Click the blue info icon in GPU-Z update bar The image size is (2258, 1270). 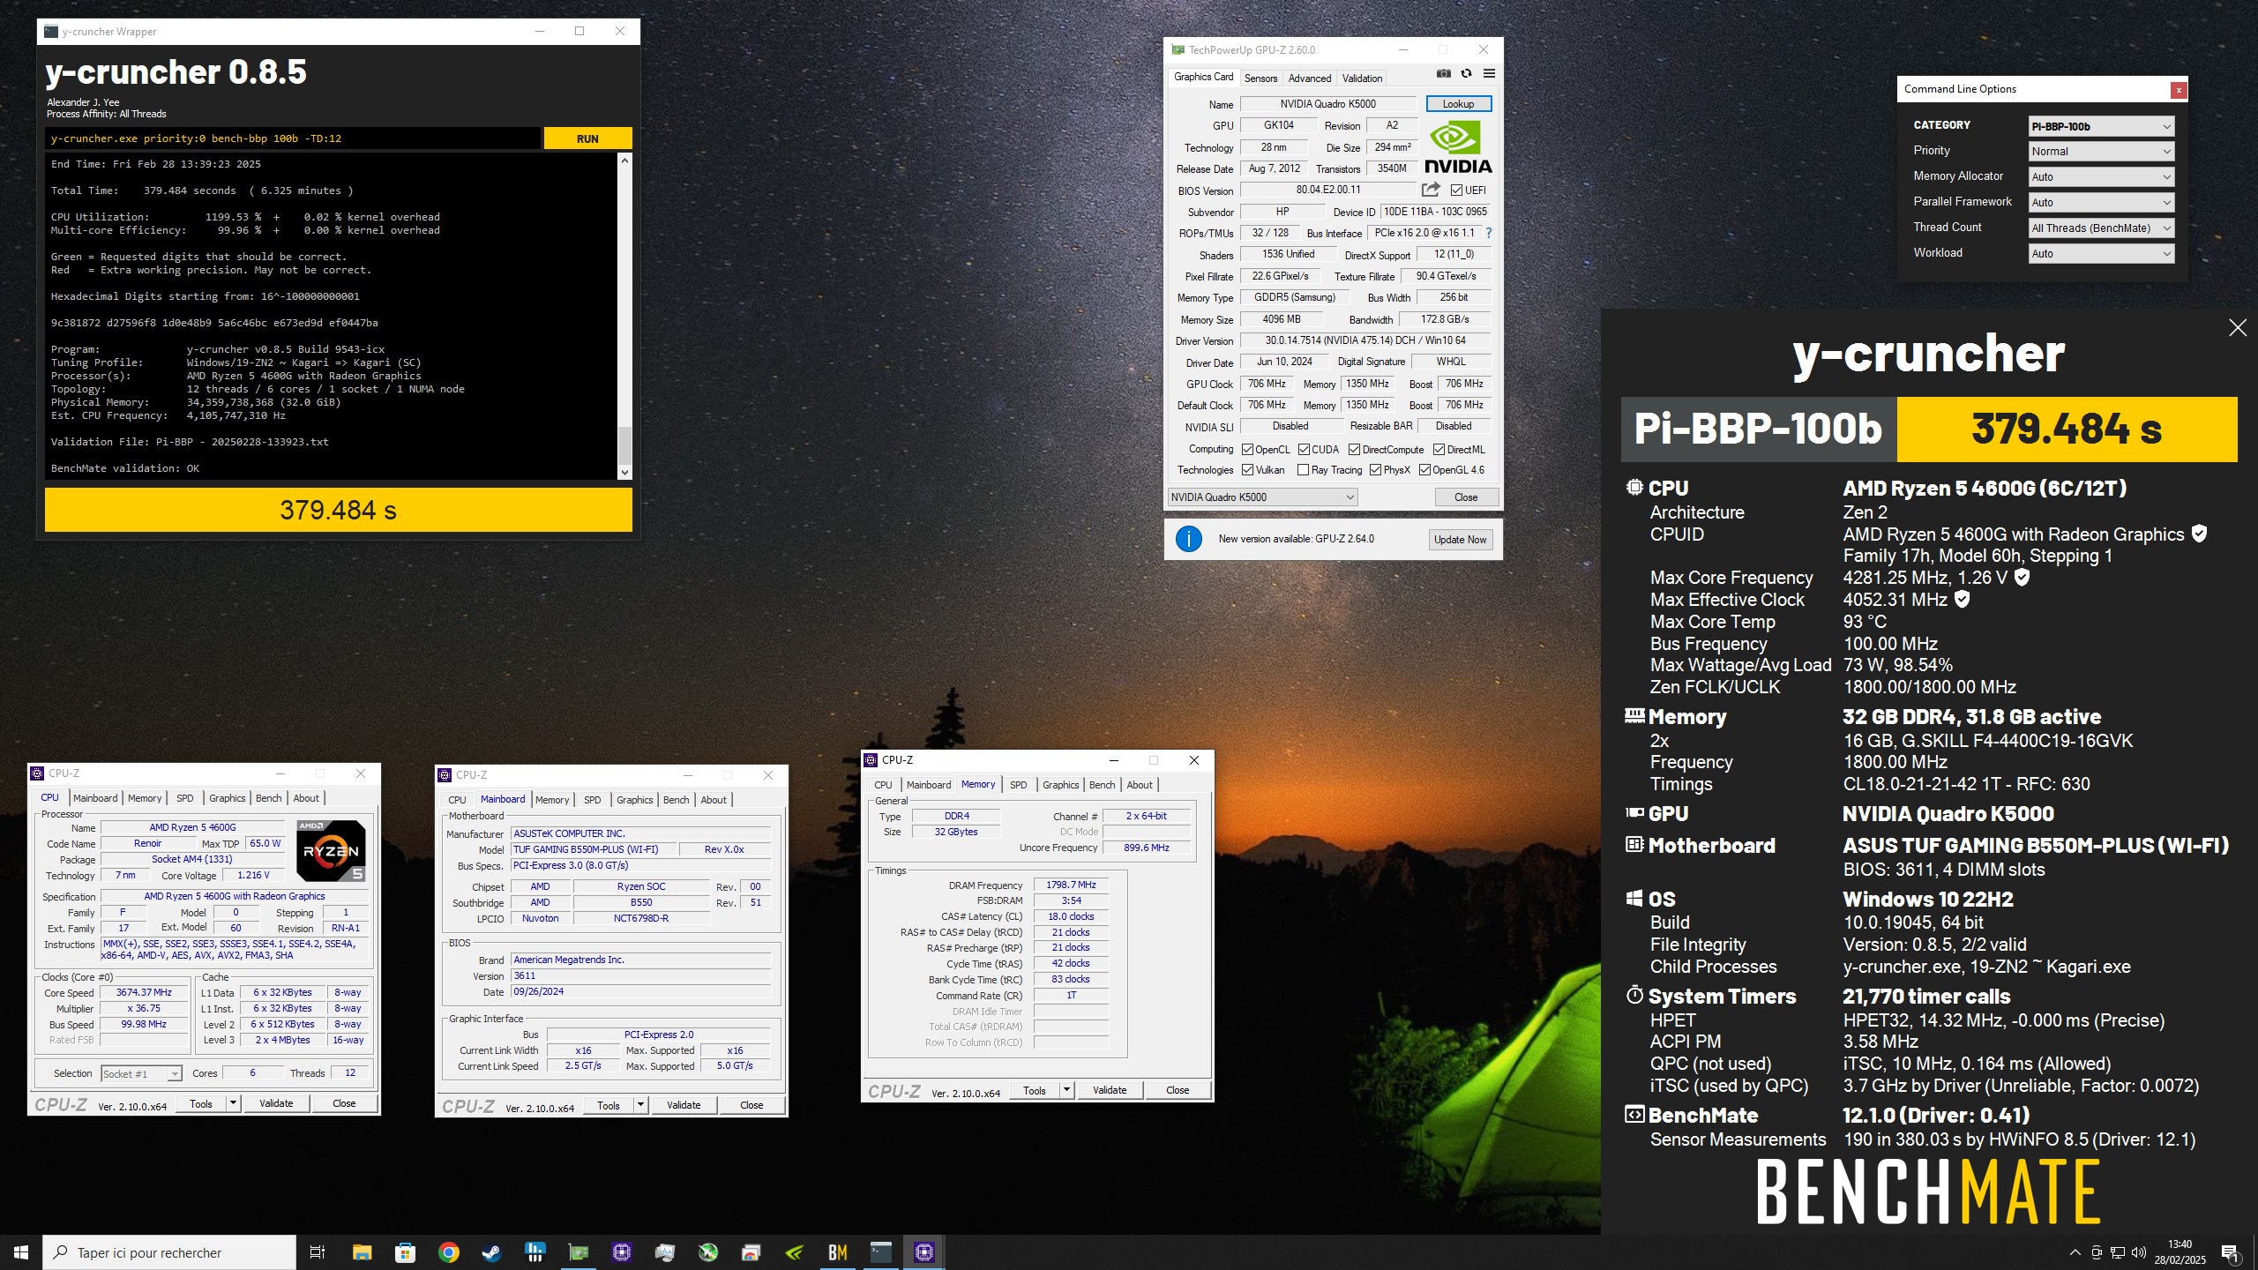pyautogui.click(x=1189, y=539)
